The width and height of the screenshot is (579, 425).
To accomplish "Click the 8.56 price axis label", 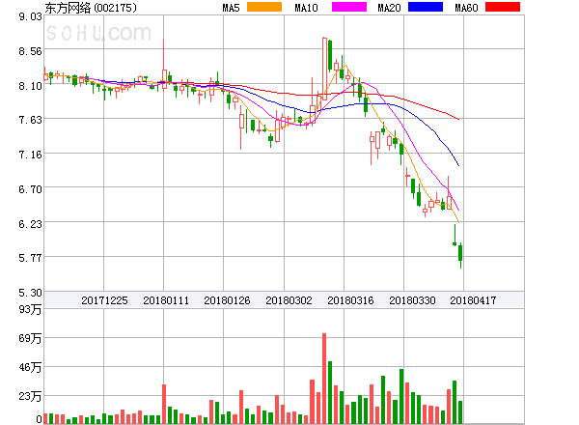I will click(x=30, y=51).
